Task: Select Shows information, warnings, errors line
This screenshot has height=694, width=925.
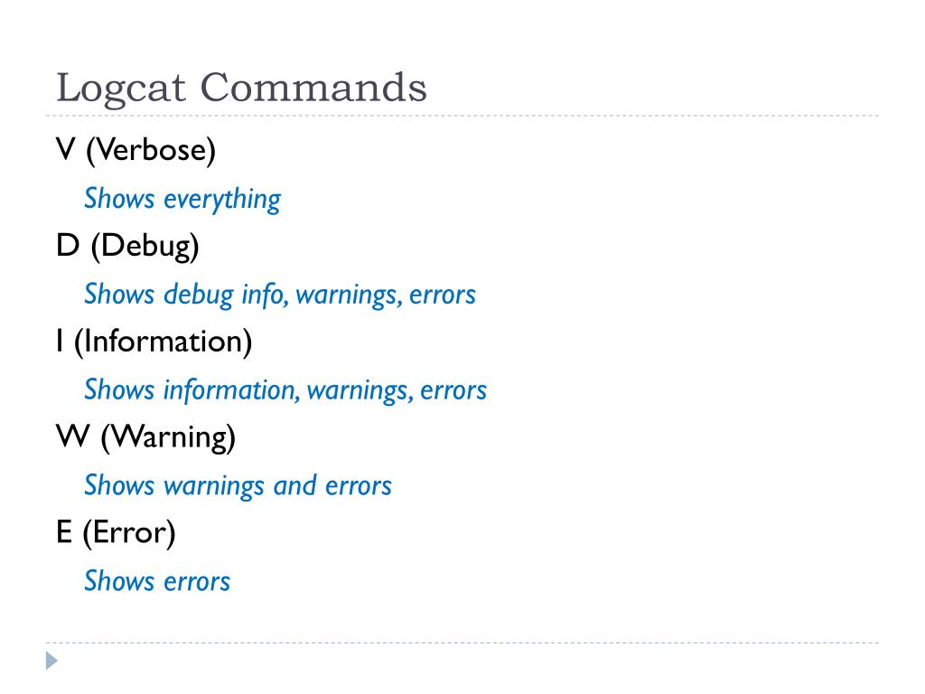Action: pos(285,390)
